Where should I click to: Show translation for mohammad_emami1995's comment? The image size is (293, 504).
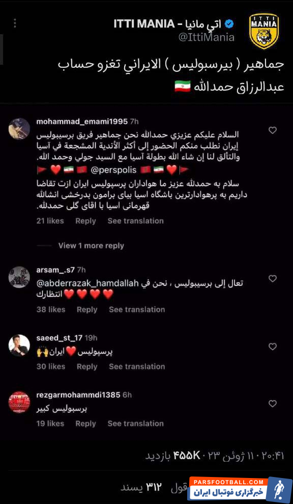(x=135, y=221)
